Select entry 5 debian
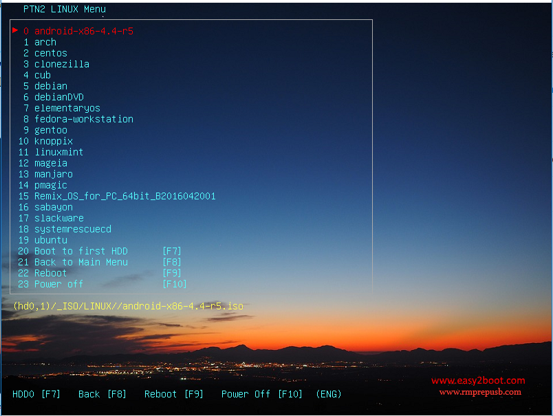 pos(45,86)
